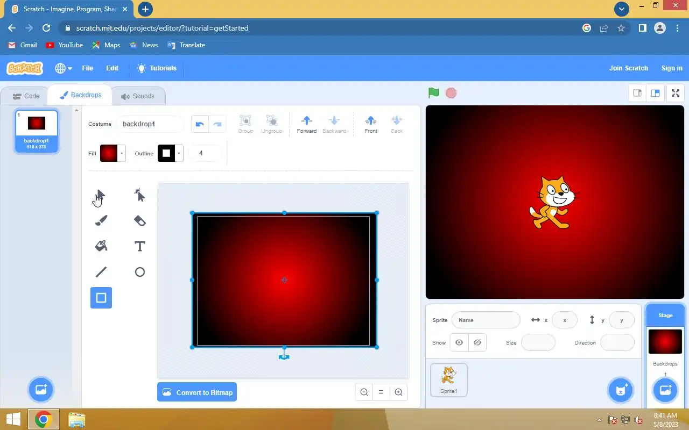The width and height of the screenshot is (689, 430).
Task: Open the Gmail bookmark
Action: click(23, 45)
